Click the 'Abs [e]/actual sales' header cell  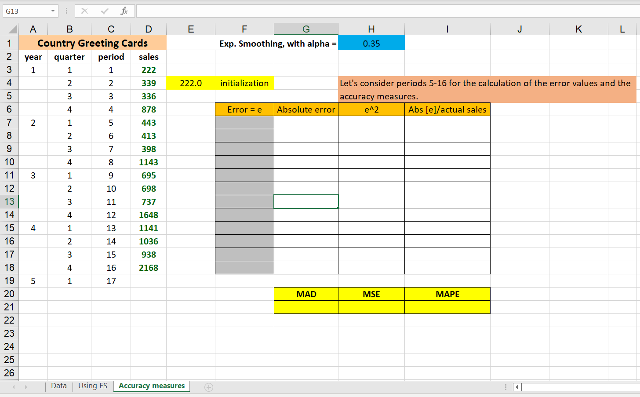point(447,109)
